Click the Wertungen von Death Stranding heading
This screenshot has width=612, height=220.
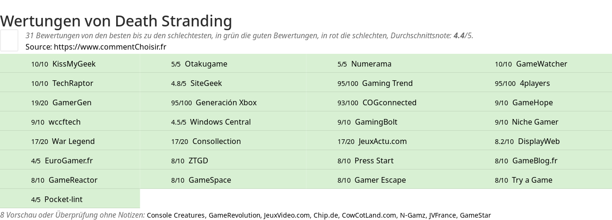[116, 21]
